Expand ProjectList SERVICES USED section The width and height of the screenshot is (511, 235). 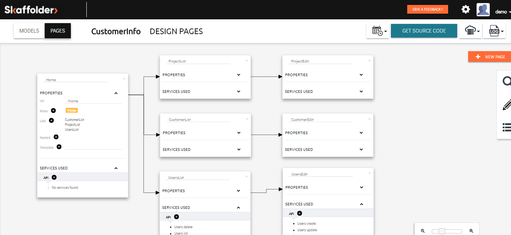239,91
